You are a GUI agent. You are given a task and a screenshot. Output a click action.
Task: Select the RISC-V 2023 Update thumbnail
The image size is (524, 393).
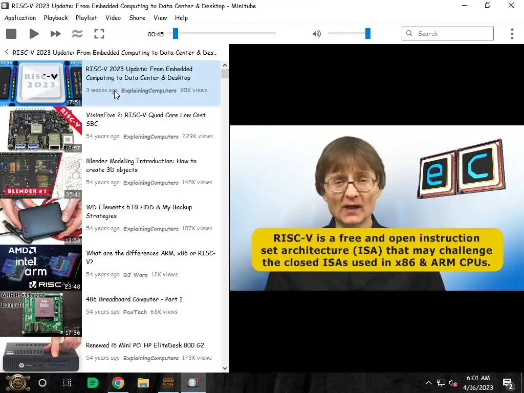[41, 83]
